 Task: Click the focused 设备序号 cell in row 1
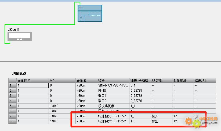pos(33,85)
